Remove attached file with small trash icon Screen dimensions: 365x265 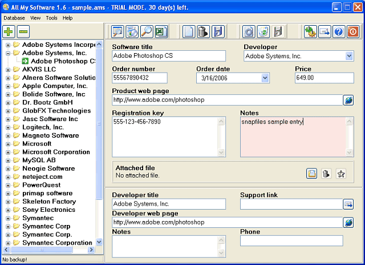326,174
